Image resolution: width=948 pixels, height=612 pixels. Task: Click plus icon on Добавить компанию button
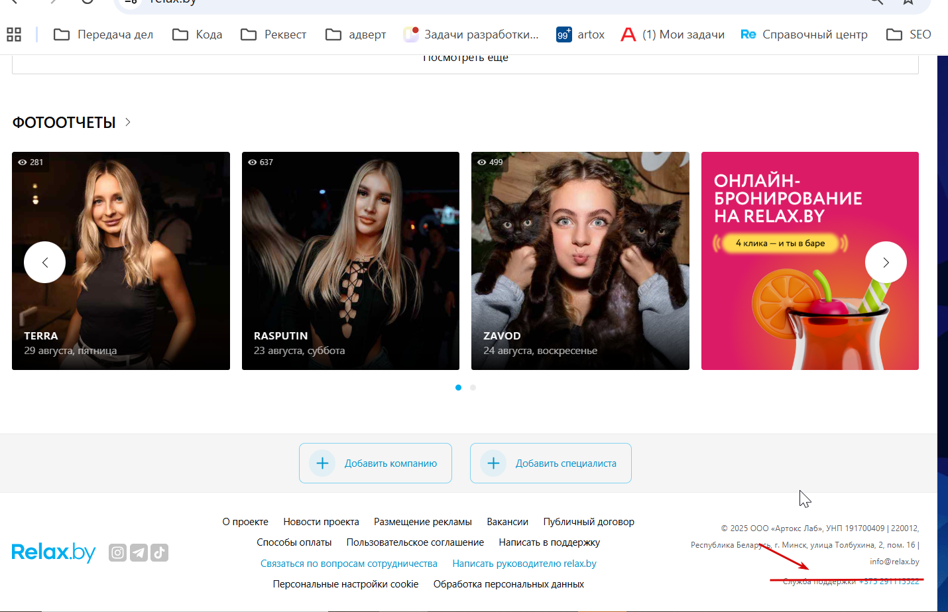322,463
